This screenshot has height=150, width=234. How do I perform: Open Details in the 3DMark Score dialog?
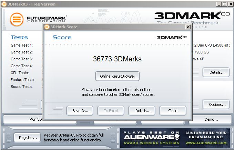[x=142, y=111]
